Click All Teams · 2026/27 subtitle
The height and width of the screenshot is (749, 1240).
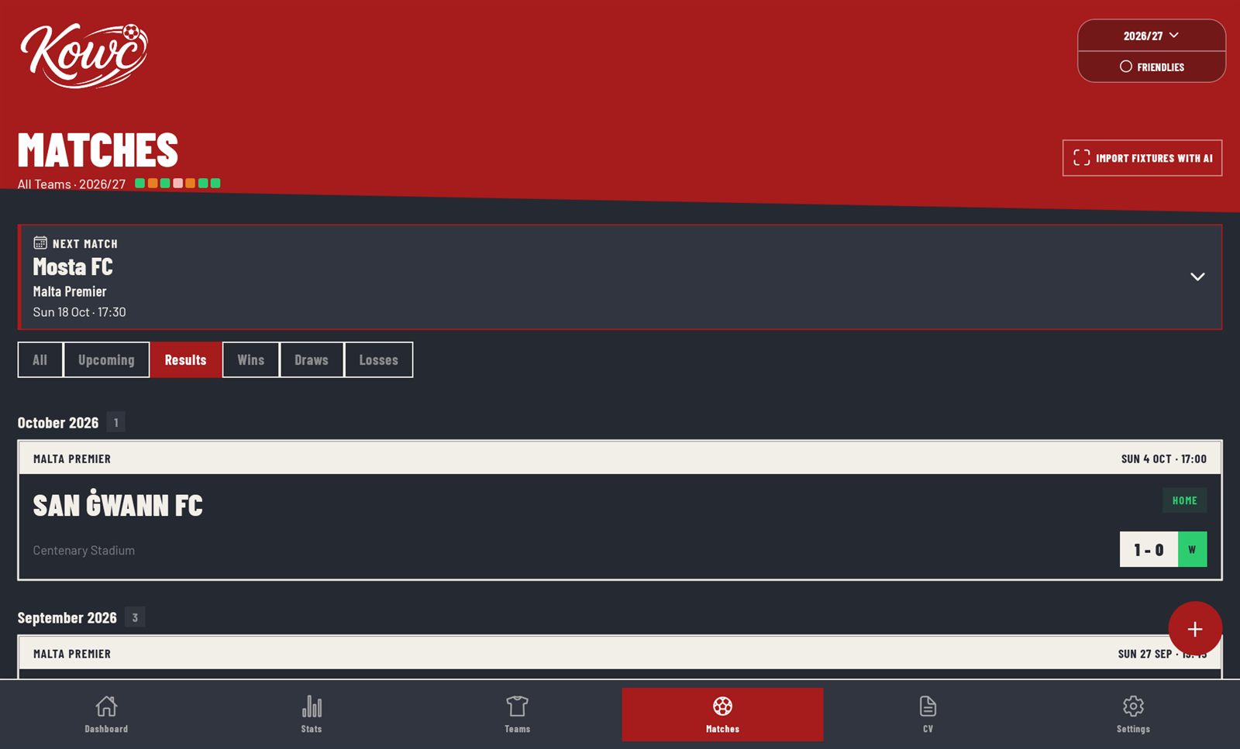pyautogui.click(x=71, y=184)
